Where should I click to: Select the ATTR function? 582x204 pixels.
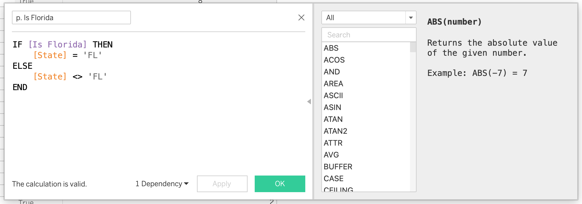click(333, 143)
